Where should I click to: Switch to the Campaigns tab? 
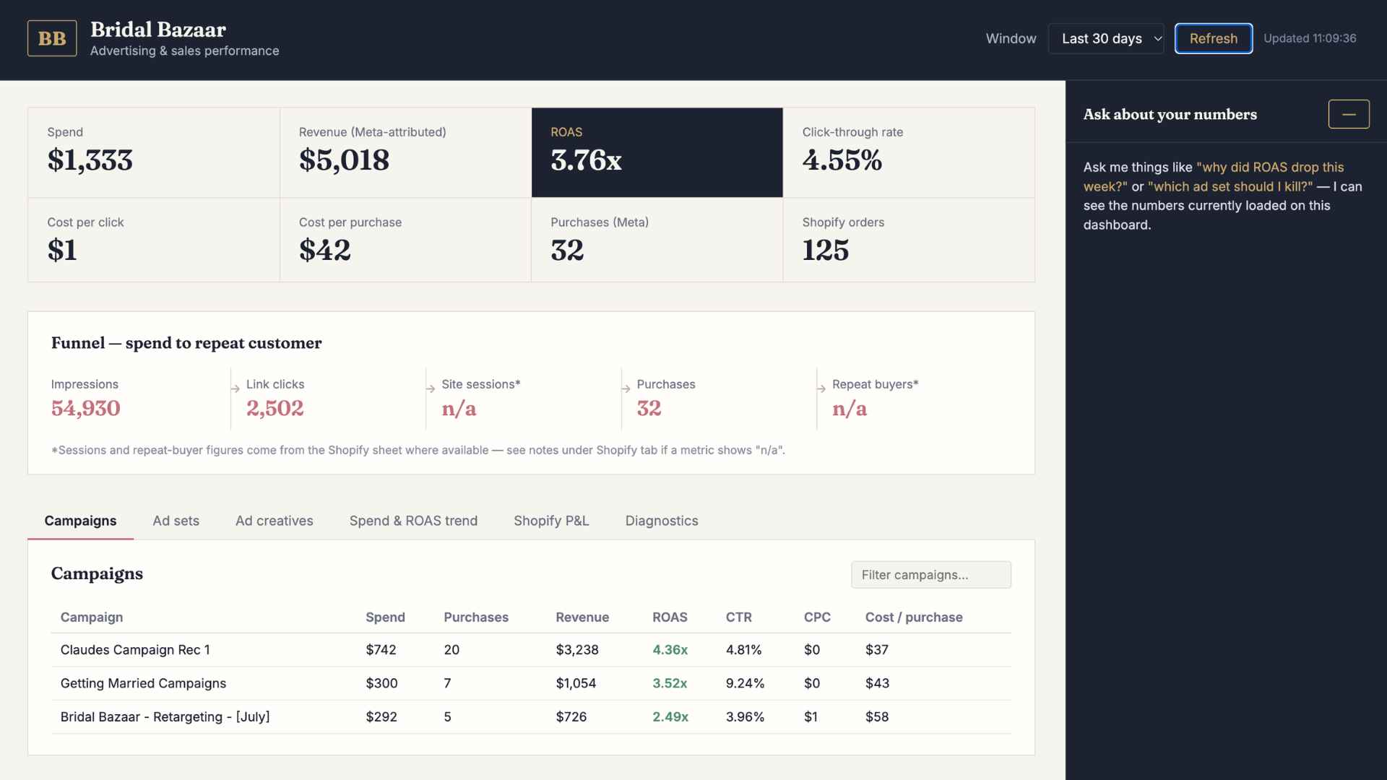pos(80,521)
